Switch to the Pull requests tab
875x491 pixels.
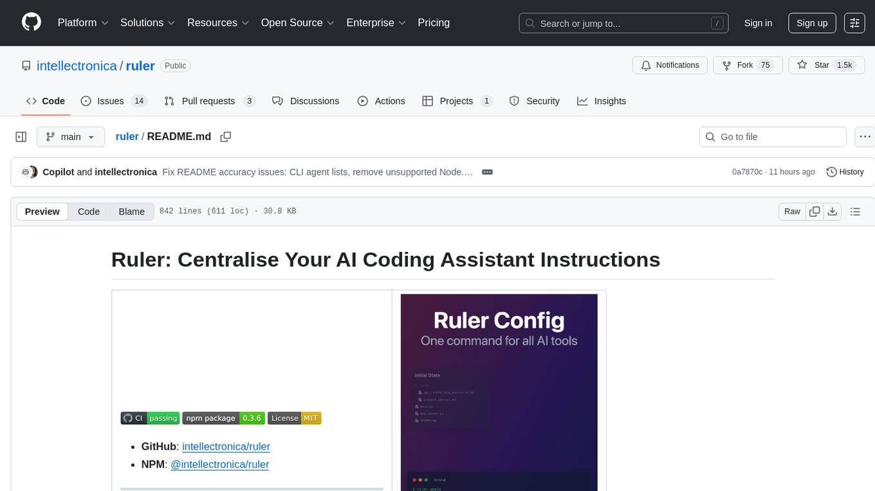(210, 101)
